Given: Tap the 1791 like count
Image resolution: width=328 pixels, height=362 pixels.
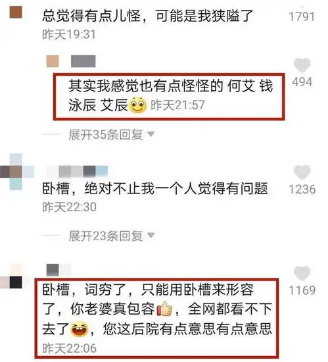Looking at the screenshot, I should coord(302,16).
